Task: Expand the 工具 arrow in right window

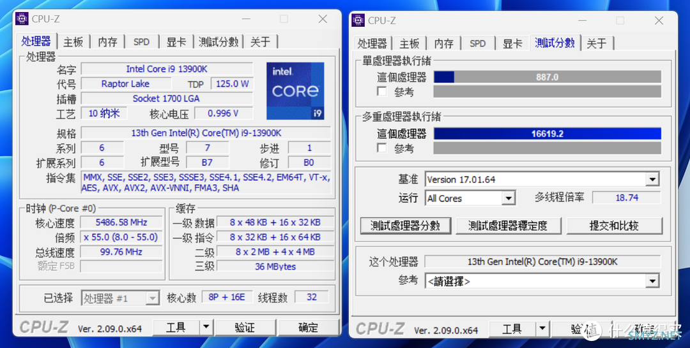Action: (x=542, y=329)
